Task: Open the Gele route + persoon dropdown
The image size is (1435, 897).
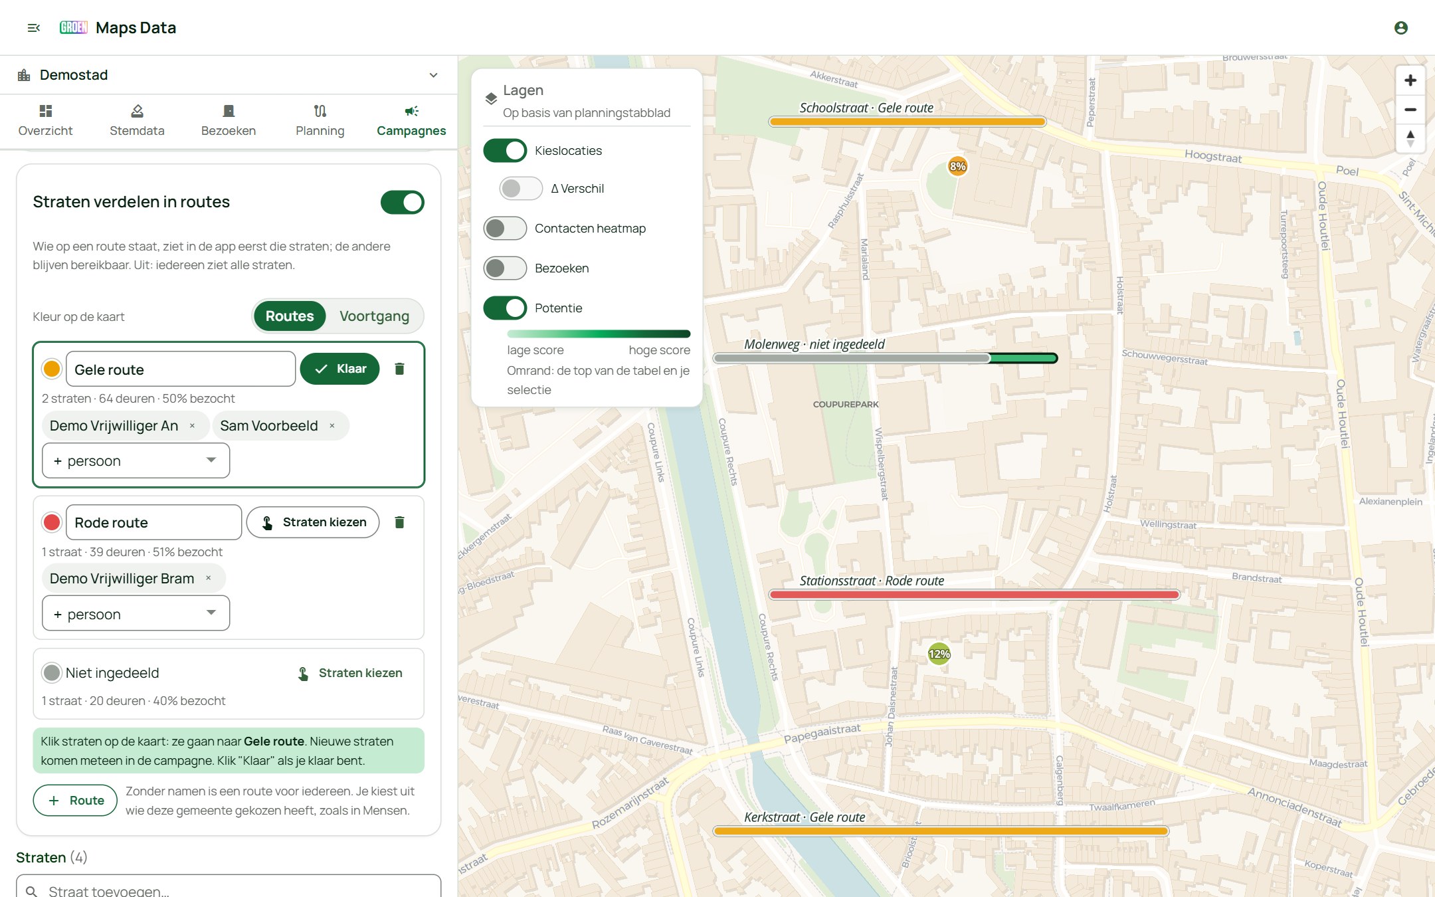Action: point(136,460)
